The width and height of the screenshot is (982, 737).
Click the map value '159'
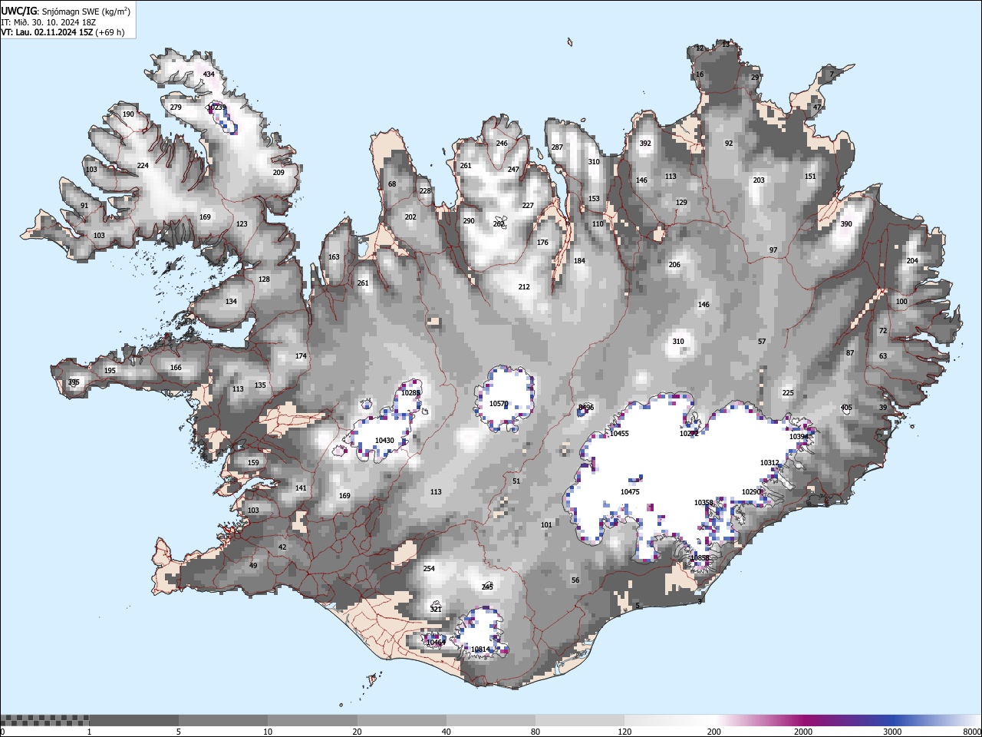pos(253,463)
